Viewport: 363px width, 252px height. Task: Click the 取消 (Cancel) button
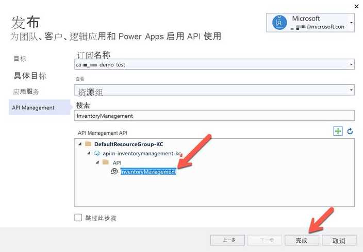[x=339, y=241]
